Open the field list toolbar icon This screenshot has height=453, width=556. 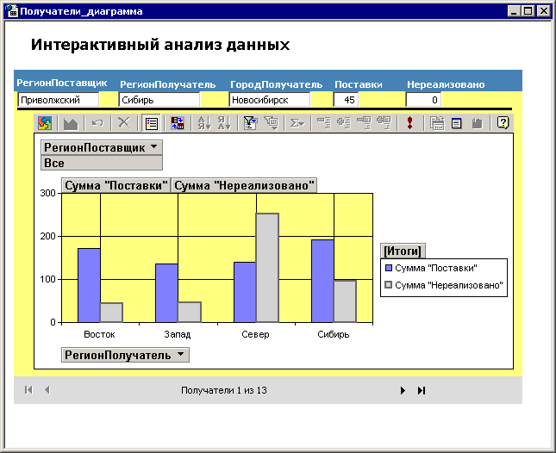tap(457, 123)
